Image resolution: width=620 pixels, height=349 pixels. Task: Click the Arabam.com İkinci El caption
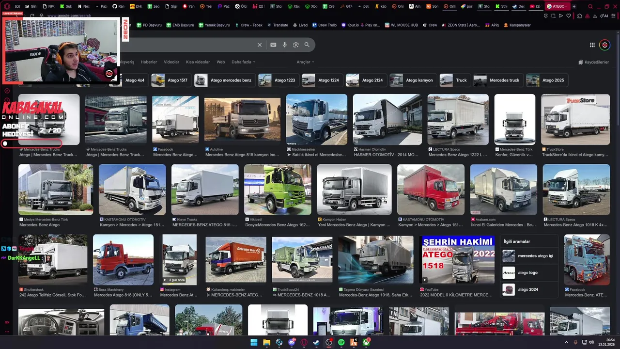[x=503, y=225]
